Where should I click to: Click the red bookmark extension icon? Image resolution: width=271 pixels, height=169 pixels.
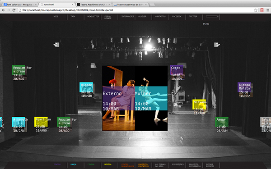tap(262, 10)
